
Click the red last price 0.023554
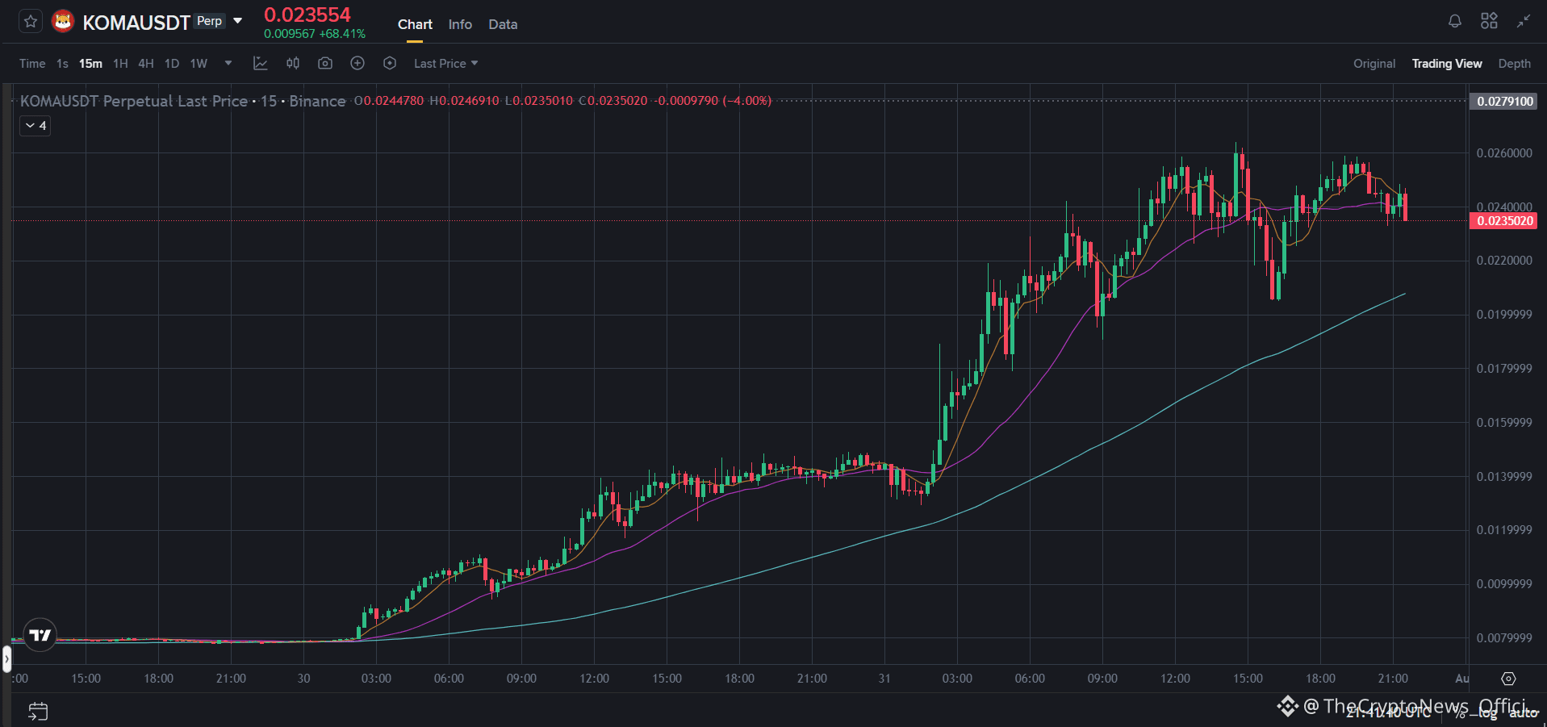click(x=307, y=15)
